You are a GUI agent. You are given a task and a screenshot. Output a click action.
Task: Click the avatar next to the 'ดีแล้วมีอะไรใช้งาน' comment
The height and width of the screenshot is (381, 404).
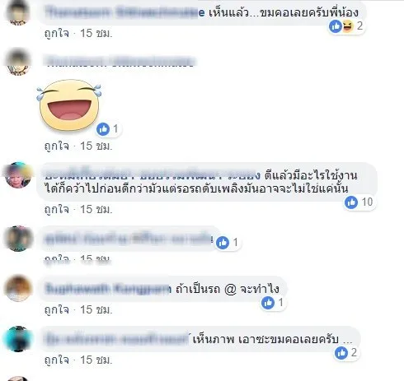click(x=18, y=175)
